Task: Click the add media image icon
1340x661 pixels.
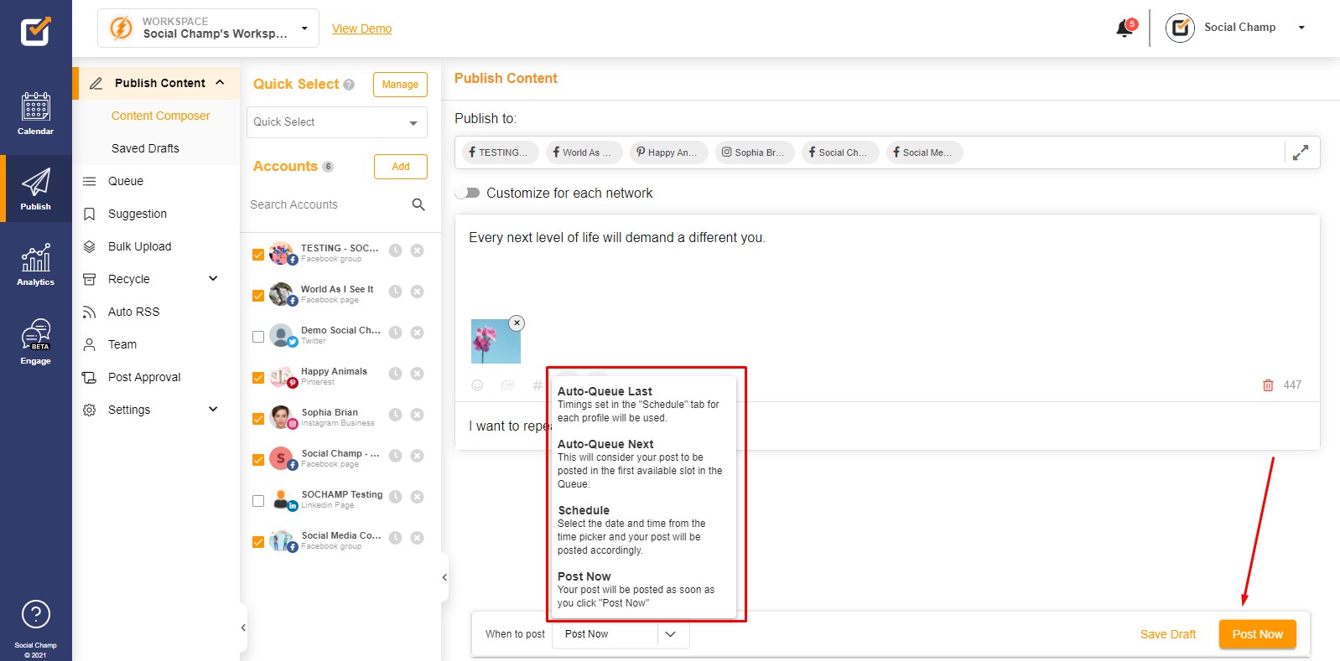Action: click(507, 385)
